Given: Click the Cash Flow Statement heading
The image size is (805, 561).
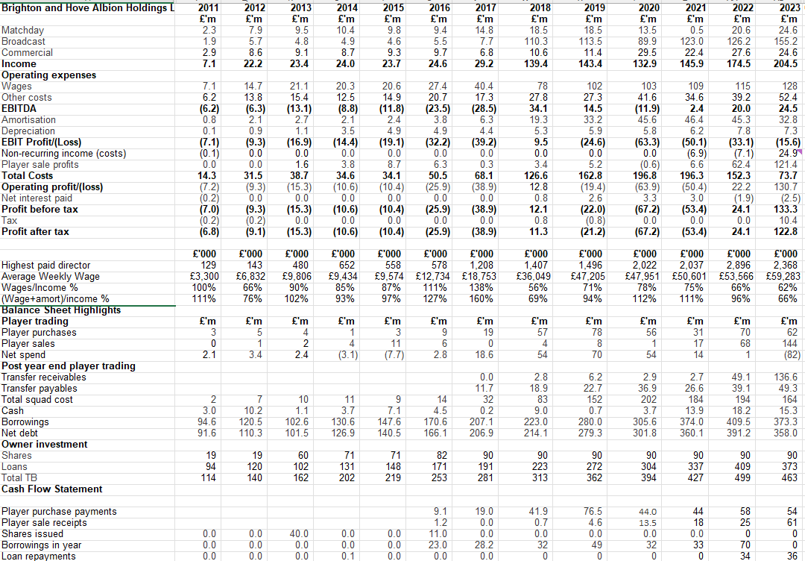Looking at the screenshot, I should tap(52, 489).
